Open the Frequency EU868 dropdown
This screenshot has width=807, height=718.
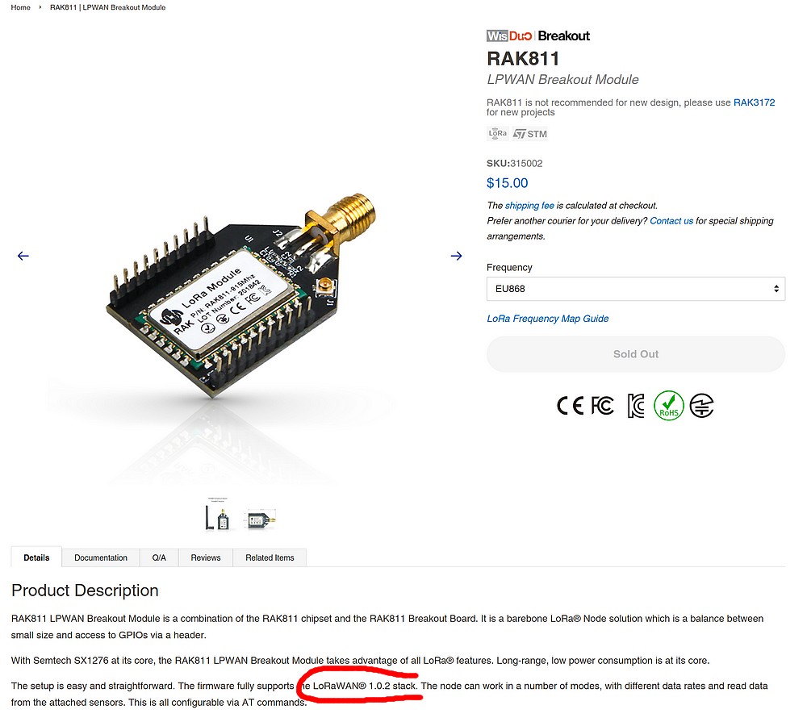[x=636, y=289]
